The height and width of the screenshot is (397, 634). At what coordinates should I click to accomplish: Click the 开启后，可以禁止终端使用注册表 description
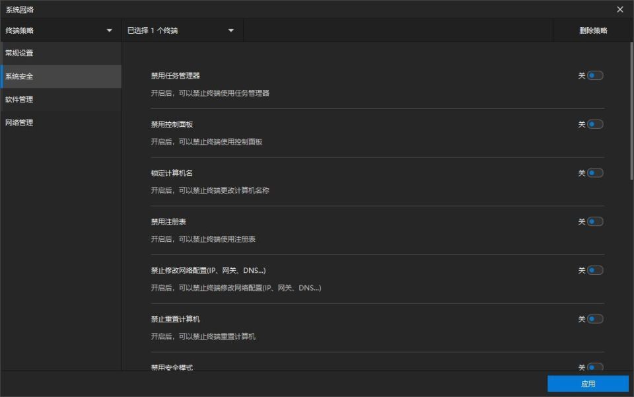(203, 239)
